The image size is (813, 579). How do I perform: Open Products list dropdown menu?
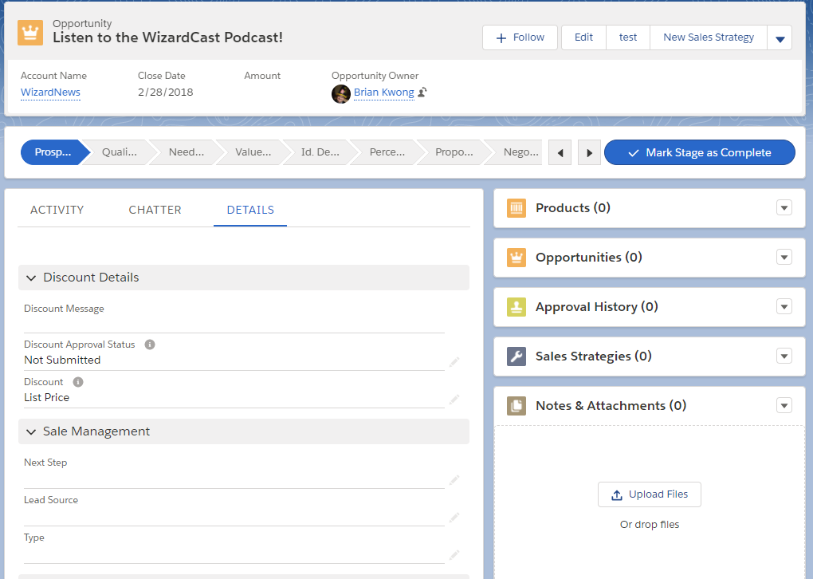(784, 208)
